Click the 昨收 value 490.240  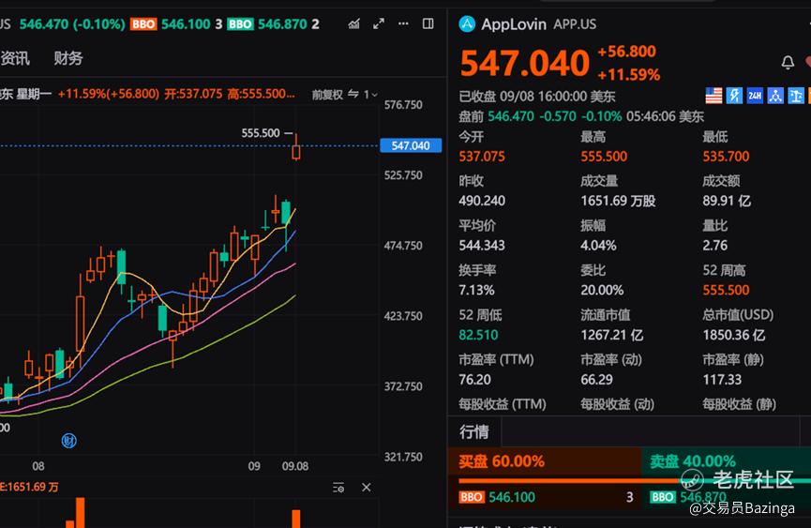[482, 202]
